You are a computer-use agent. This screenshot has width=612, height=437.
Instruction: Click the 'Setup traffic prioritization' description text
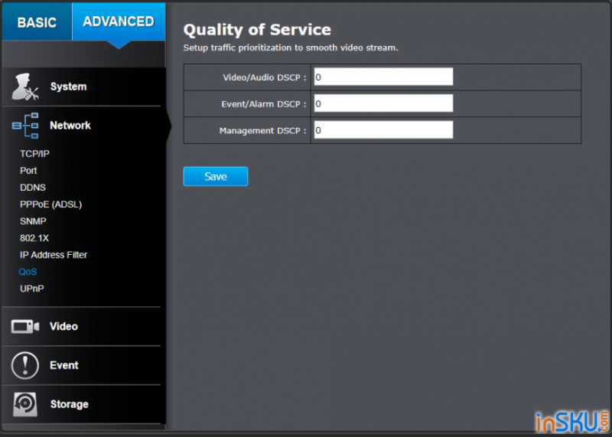tap(291, 47)
